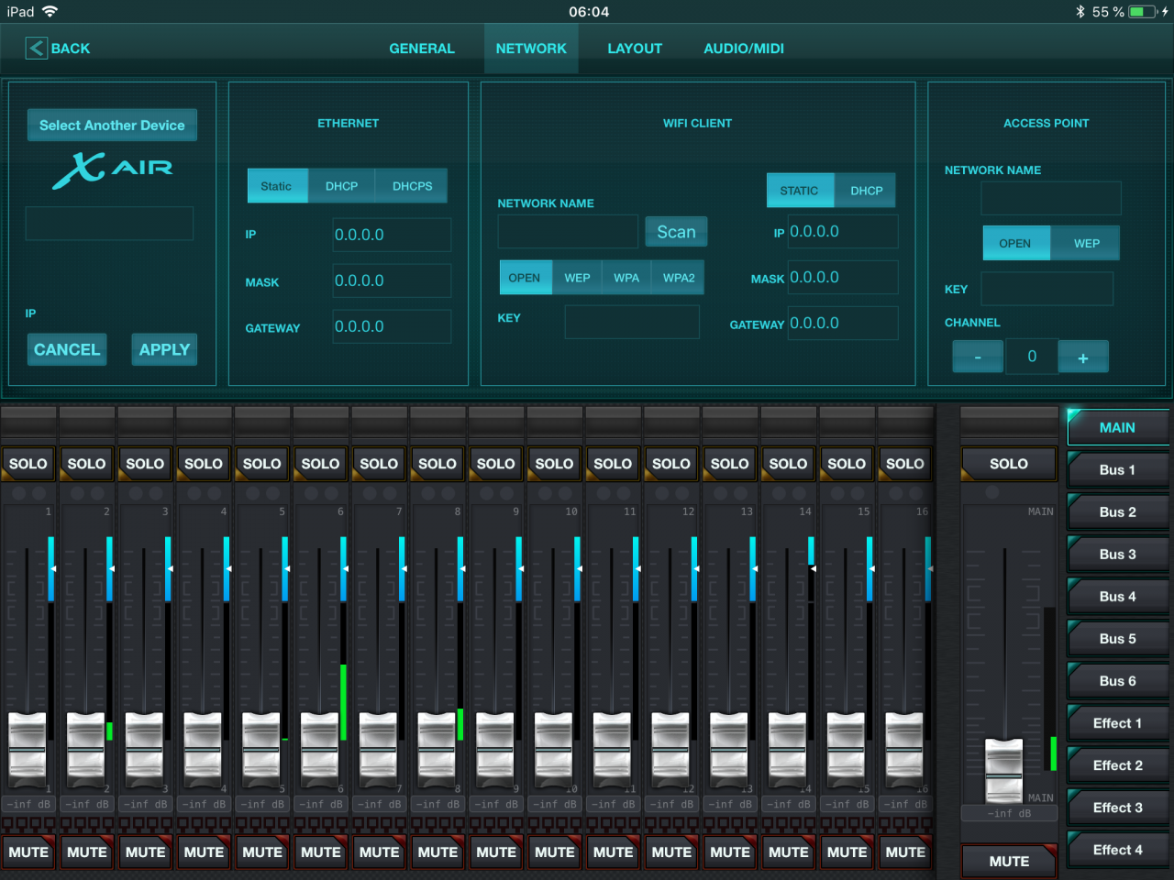
Task: Set Ethernet mode to DHCP
Action: (x=342, y=186)
